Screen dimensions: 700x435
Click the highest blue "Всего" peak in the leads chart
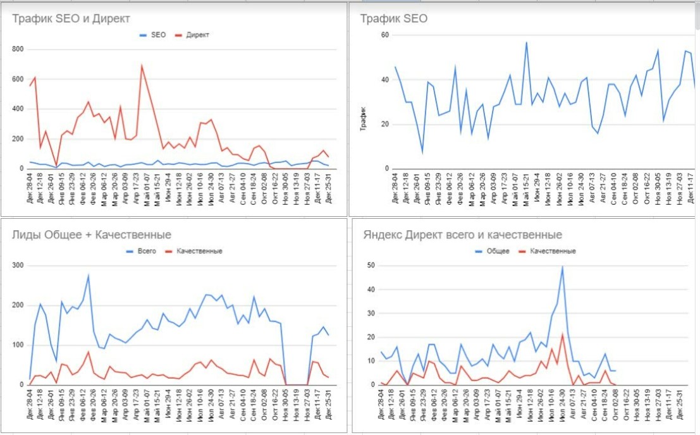click(x=89, y=275)
